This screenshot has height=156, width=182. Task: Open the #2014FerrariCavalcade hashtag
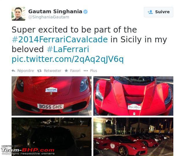[60, 39]
